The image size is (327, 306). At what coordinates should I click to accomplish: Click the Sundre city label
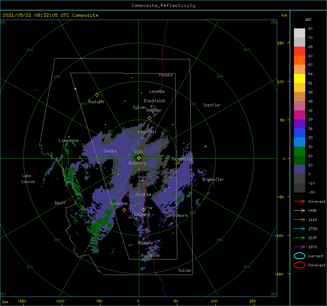pos(110,151)
